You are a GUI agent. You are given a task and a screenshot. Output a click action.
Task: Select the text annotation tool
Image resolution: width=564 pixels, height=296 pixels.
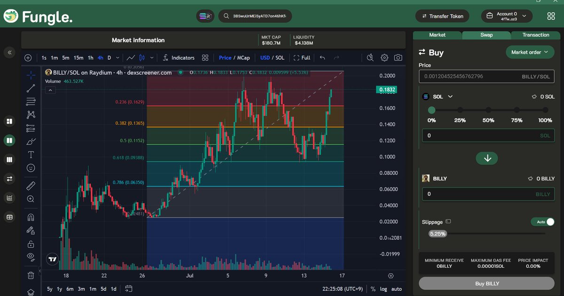[x=31, y=155]
